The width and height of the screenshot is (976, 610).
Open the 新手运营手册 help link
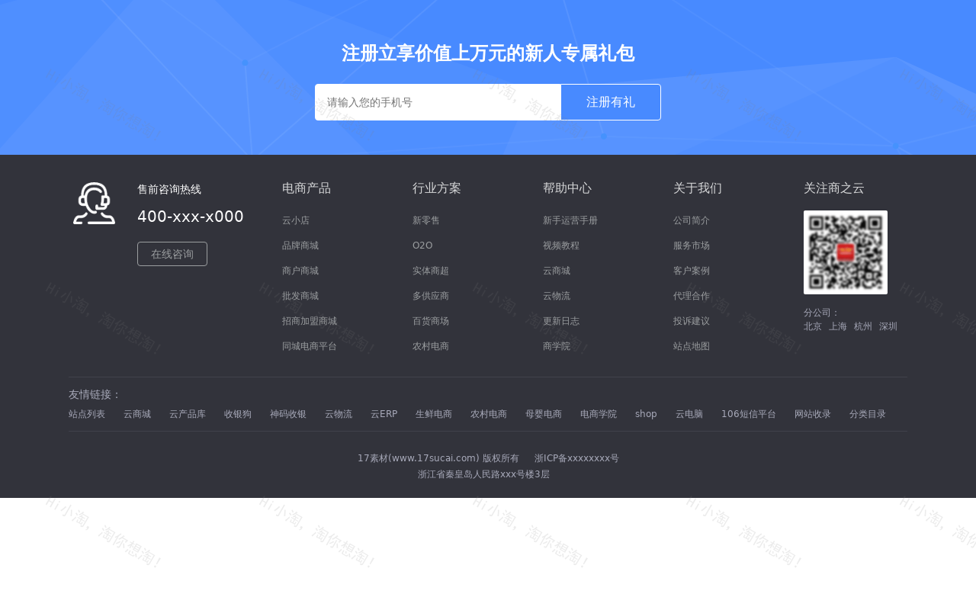click(x=570, y=220)
